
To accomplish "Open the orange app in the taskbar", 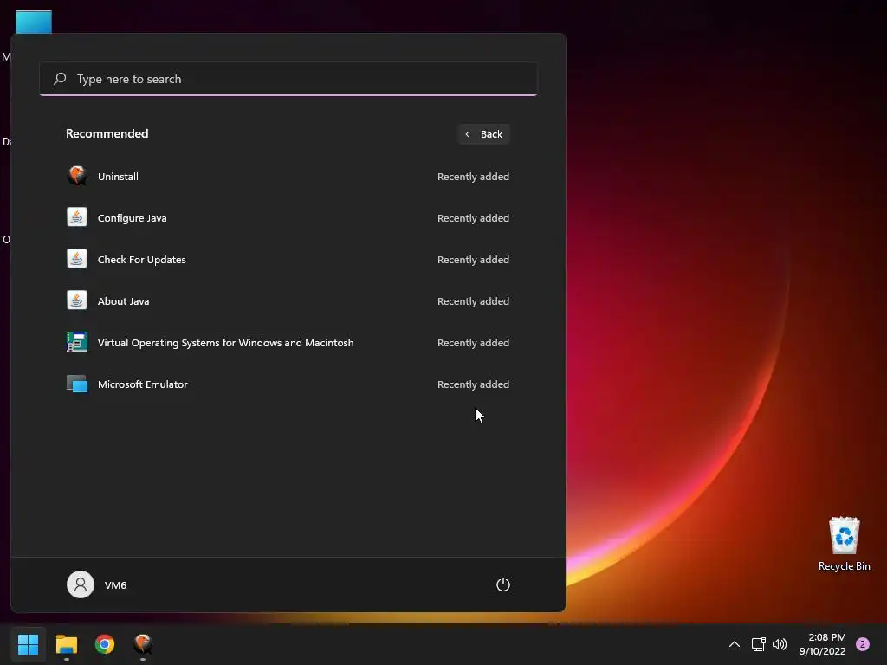I will 143,644.
